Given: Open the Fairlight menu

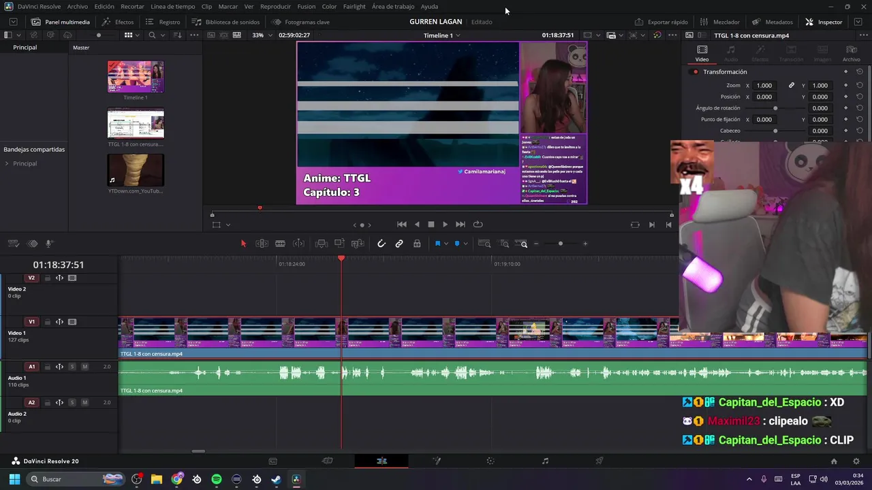Looking at the screenshot, I should pyautogui.click(x=354, y=6).
